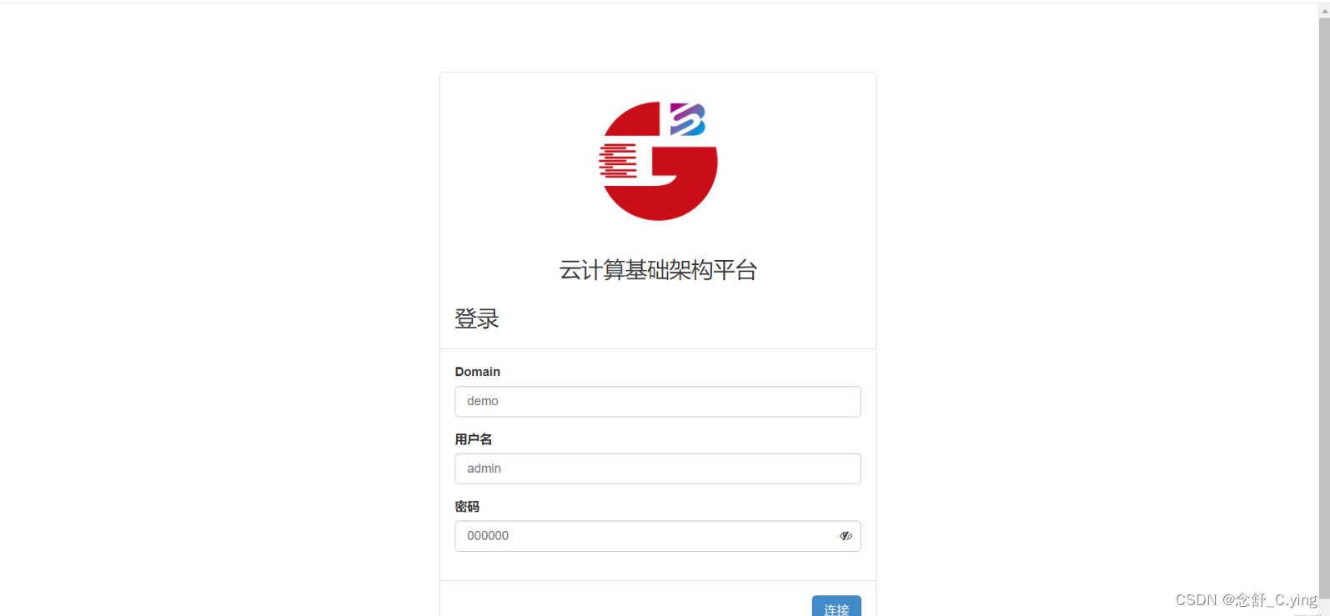
Task: Click the word demo inside the Domain box
Action: [x=483, y=401]
